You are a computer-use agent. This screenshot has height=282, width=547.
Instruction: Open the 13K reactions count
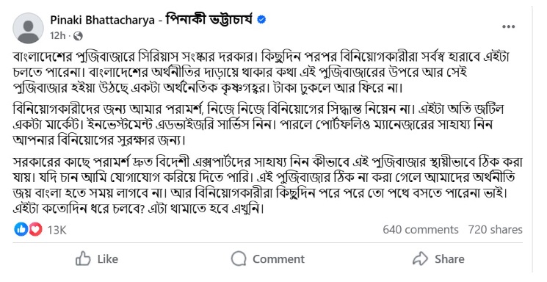point(57,230)
